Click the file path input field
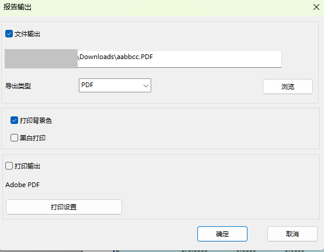The height and width of the screenshot is (252, 324). click(x=143, y=59)
